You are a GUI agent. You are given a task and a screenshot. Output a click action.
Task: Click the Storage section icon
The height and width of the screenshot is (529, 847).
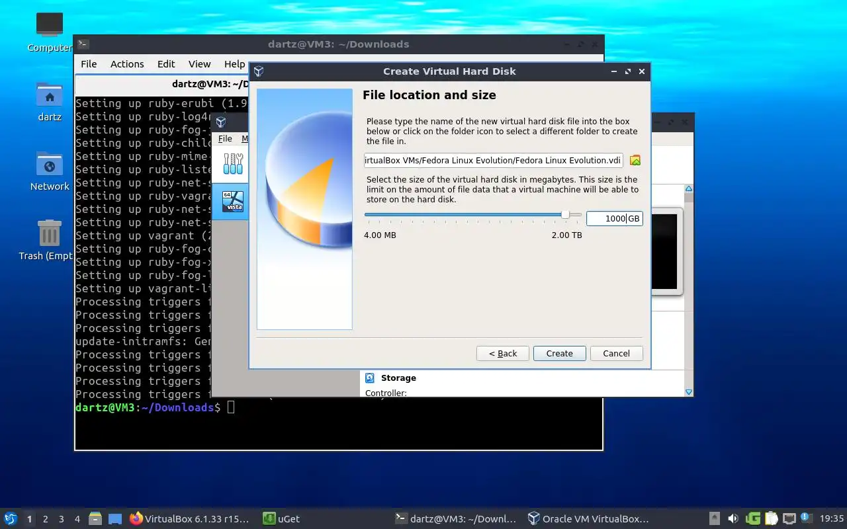pyautogui.click(x=370, y=378)
